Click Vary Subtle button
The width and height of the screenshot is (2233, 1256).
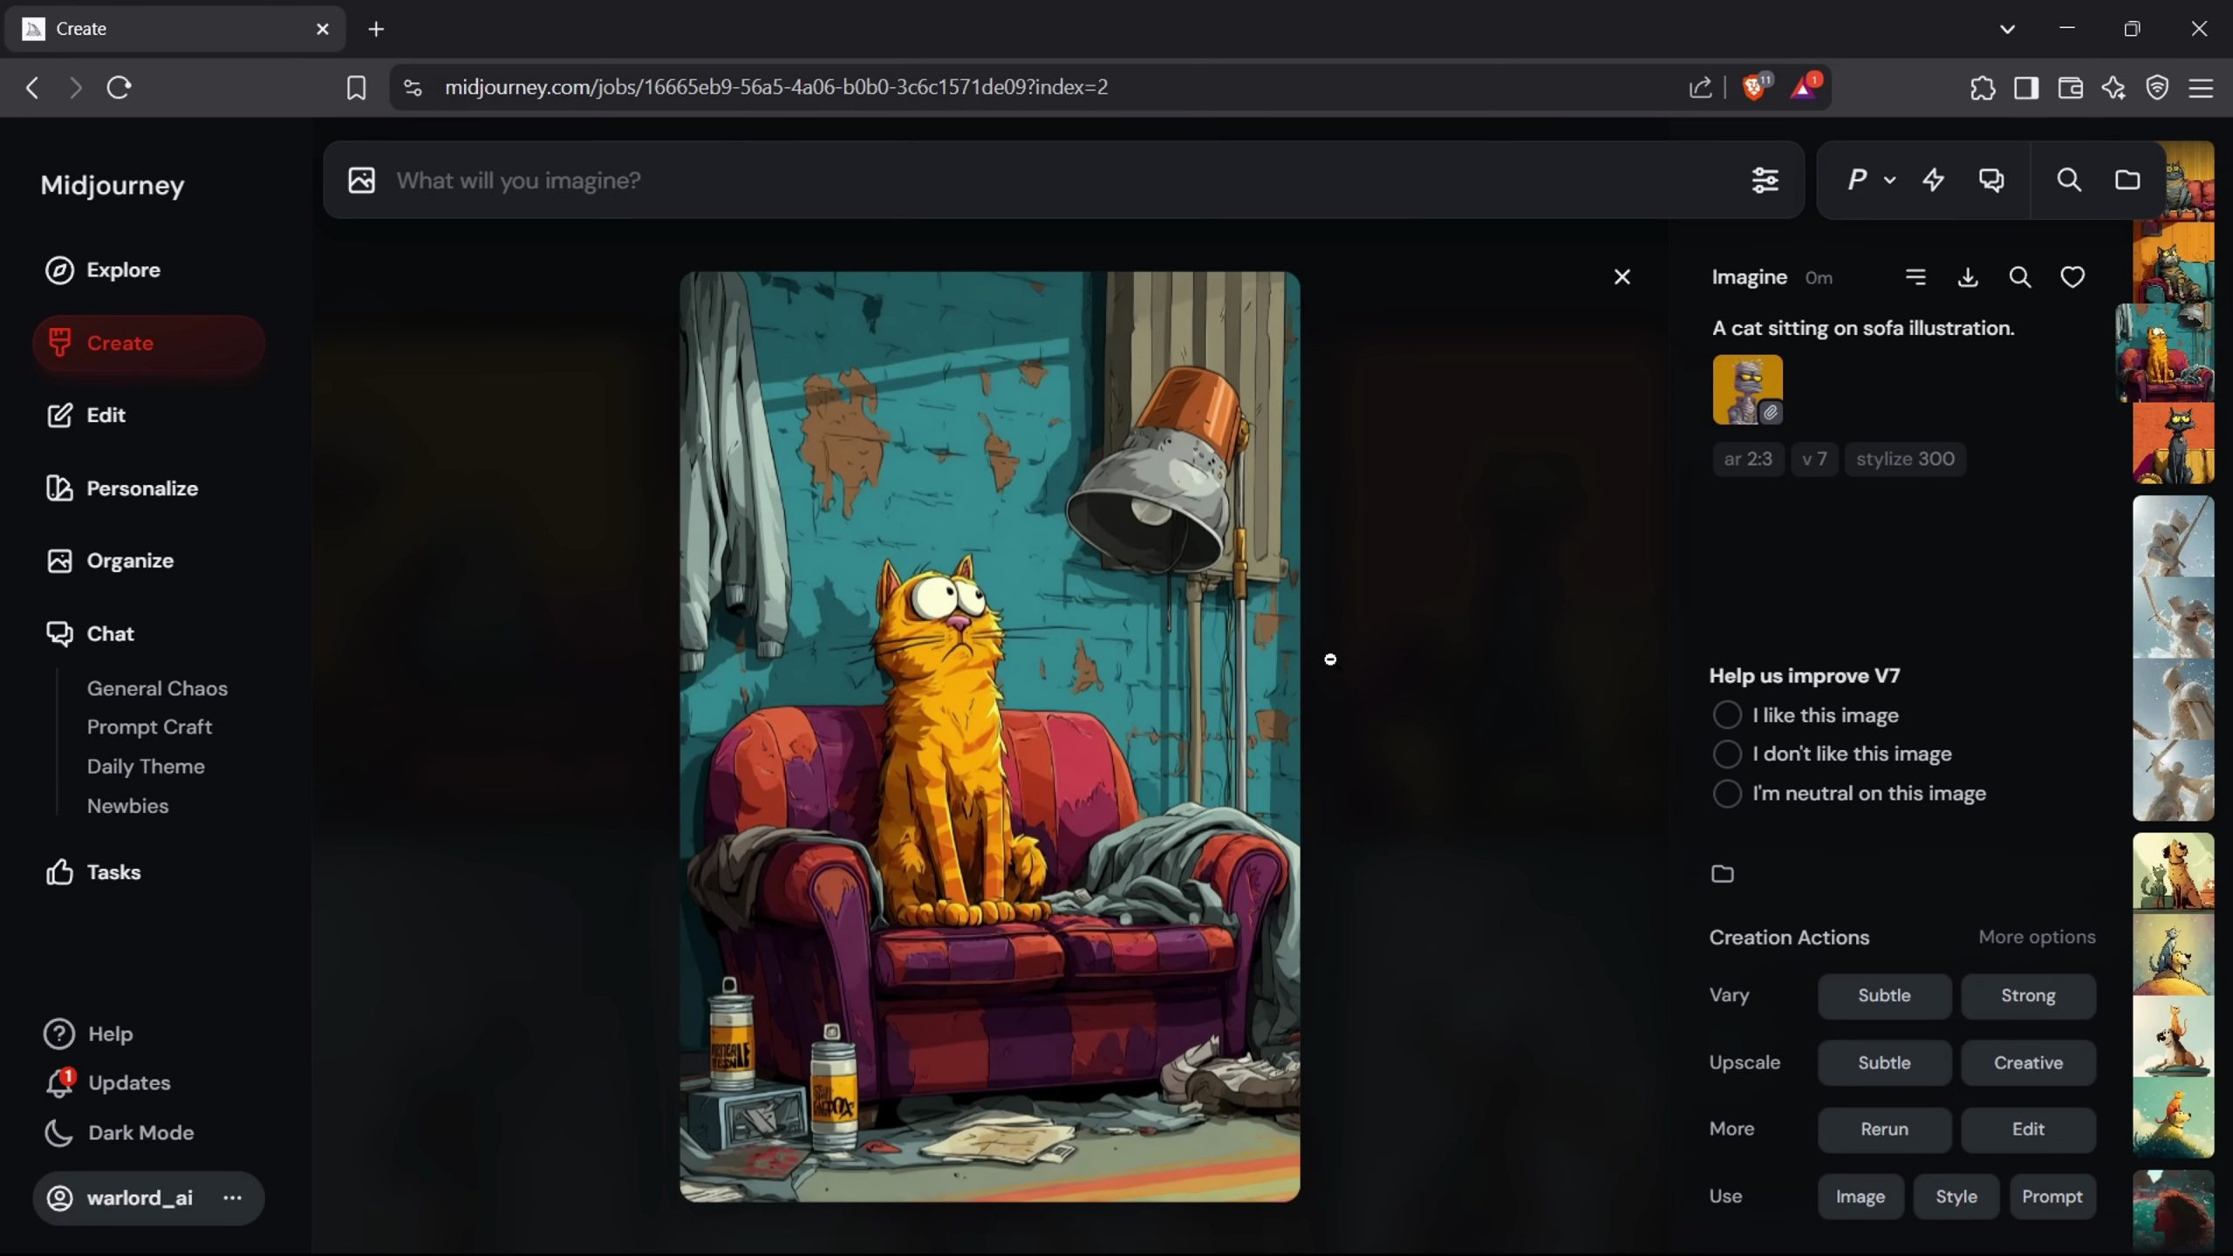[x=1884, y=995]
